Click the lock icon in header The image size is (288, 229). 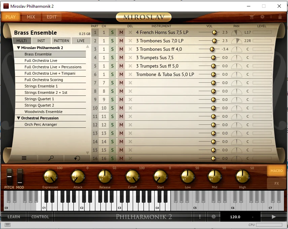[x=280, y=17]
